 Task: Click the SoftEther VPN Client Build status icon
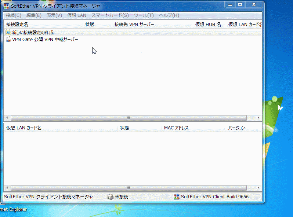pos(177,197)
